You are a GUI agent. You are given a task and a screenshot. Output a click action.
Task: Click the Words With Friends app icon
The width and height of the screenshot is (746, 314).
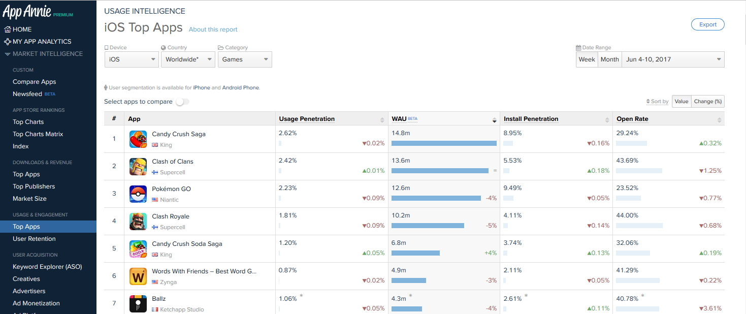click(138, 276)
